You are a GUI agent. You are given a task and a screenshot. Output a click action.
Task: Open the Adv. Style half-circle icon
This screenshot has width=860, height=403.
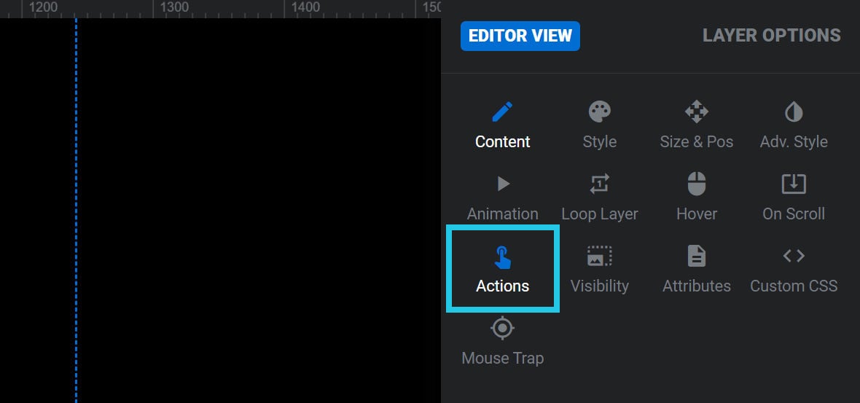point(794,112)
